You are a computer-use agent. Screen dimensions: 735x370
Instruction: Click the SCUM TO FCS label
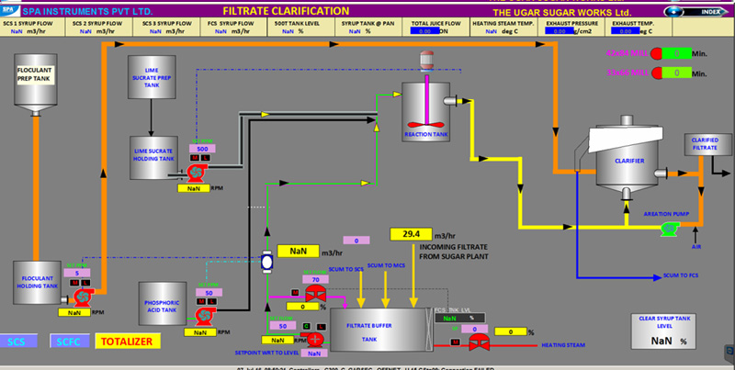pyautogui.click(x=681, y=275)
